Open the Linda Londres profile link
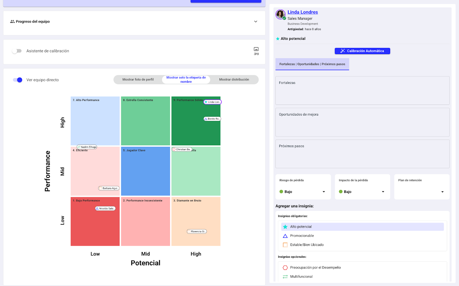459x286 pixels. click(303, 12)
